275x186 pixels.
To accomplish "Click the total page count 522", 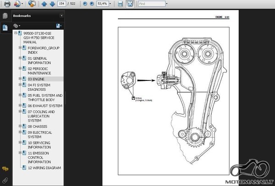I will click(72, 4).
